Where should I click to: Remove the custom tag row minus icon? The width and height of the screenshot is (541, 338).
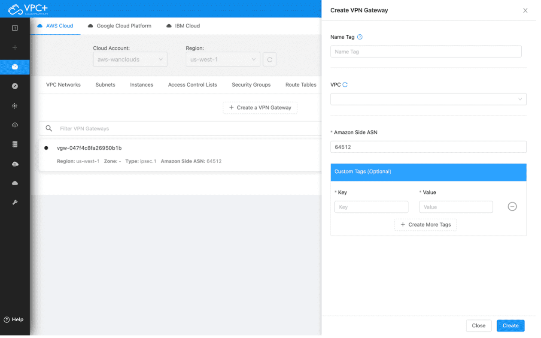[x=512, y=207]
